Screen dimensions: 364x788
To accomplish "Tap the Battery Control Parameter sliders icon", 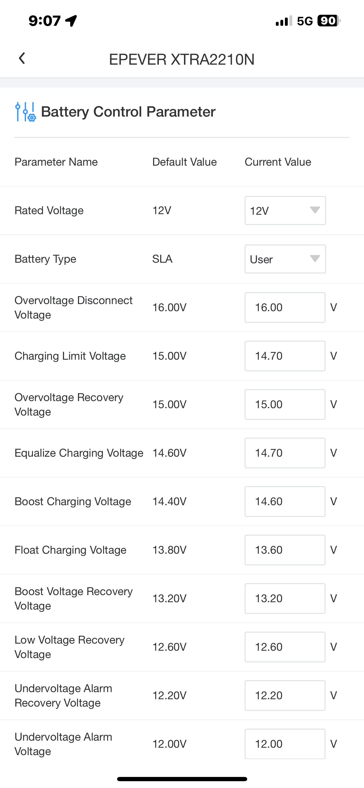I will (25, 112).
